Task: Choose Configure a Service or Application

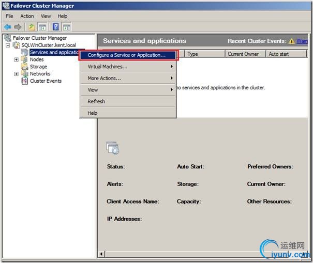Action: (127, 55)
